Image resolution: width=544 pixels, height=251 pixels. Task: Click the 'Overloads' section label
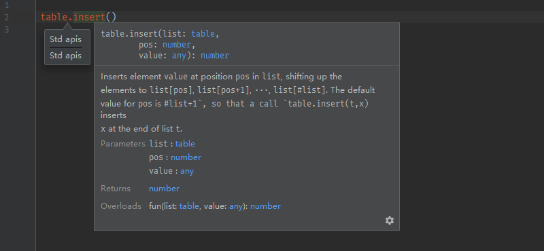point(121,206)
